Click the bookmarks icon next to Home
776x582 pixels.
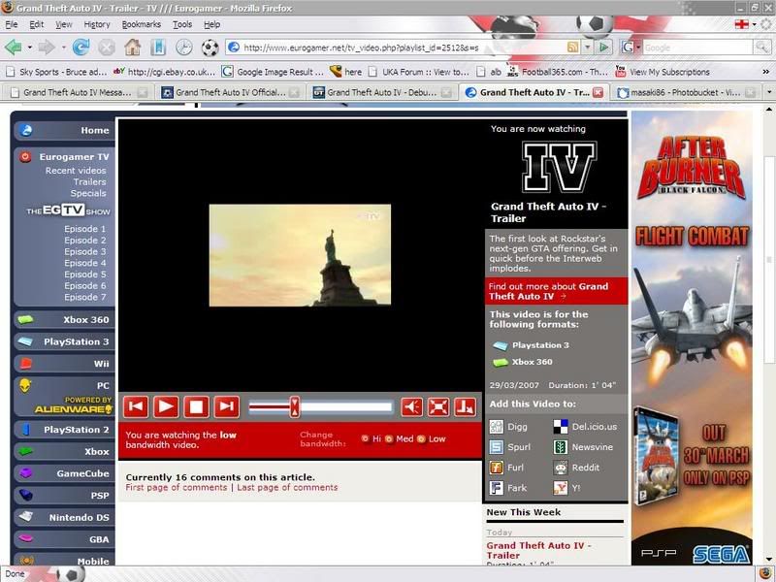pos(158,48)
